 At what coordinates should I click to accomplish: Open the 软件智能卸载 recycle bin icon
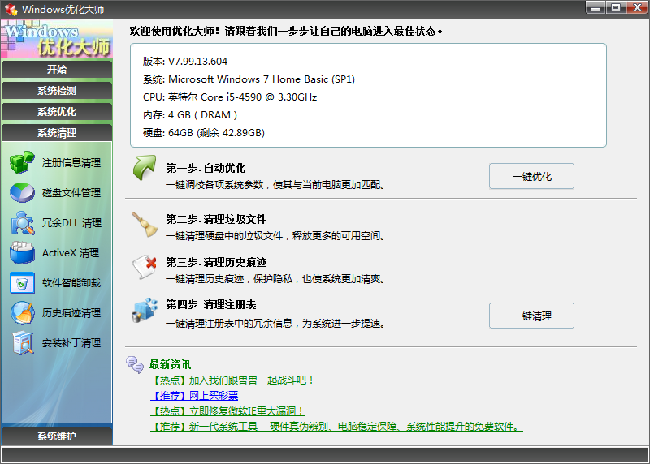pos(22,282)
